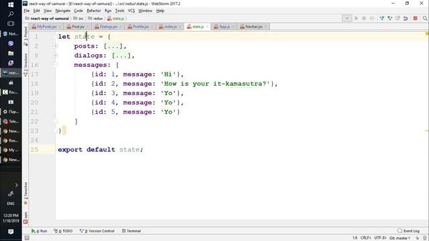Screen dimensions: 429x241
Task: Open Search Everywhere magnifier icon
Action: [x=425, y=18]
